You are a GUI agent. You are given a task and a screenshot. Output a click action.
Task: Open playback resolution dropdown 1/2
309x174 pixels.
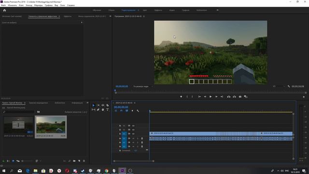coord(279,87)
